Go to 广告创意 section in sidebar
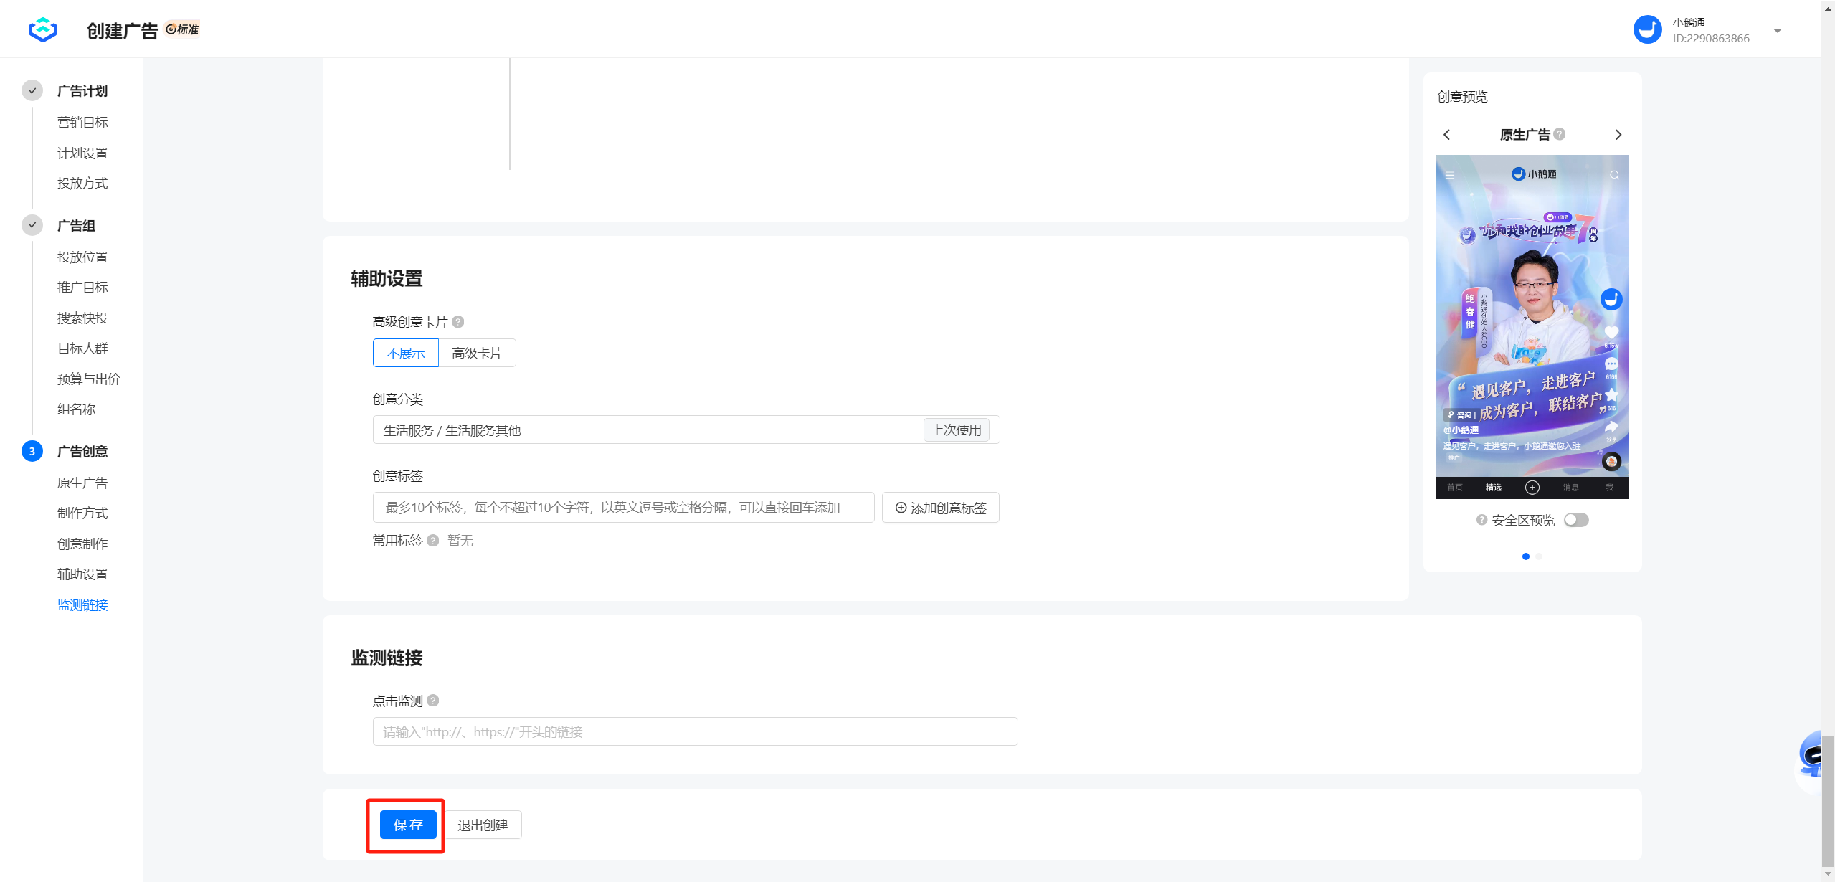The width and height of the screenshot is (1835, 882). 82,452
